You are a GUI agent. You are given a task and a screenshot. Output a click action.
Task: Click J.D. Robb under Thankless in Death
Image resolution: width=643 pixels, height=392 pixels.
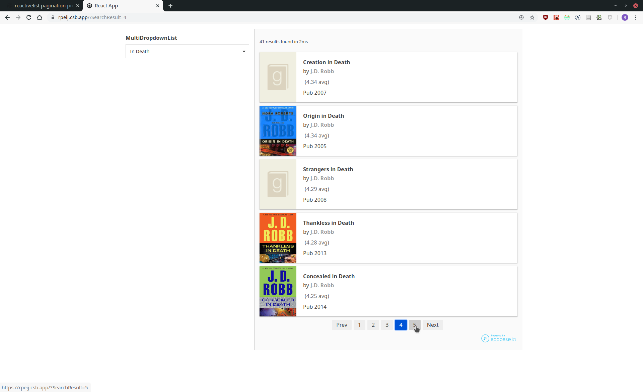(322, 232)
